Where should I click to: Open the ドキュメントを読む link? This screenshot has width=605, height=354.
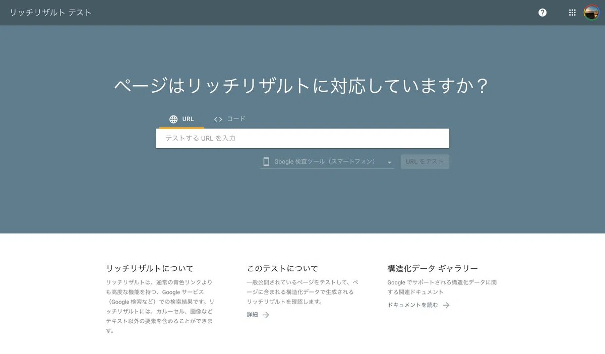(x=418, y=305)
